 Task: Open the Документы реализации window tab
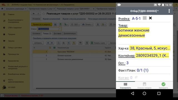pyautogui.click(x=15, y=9)
